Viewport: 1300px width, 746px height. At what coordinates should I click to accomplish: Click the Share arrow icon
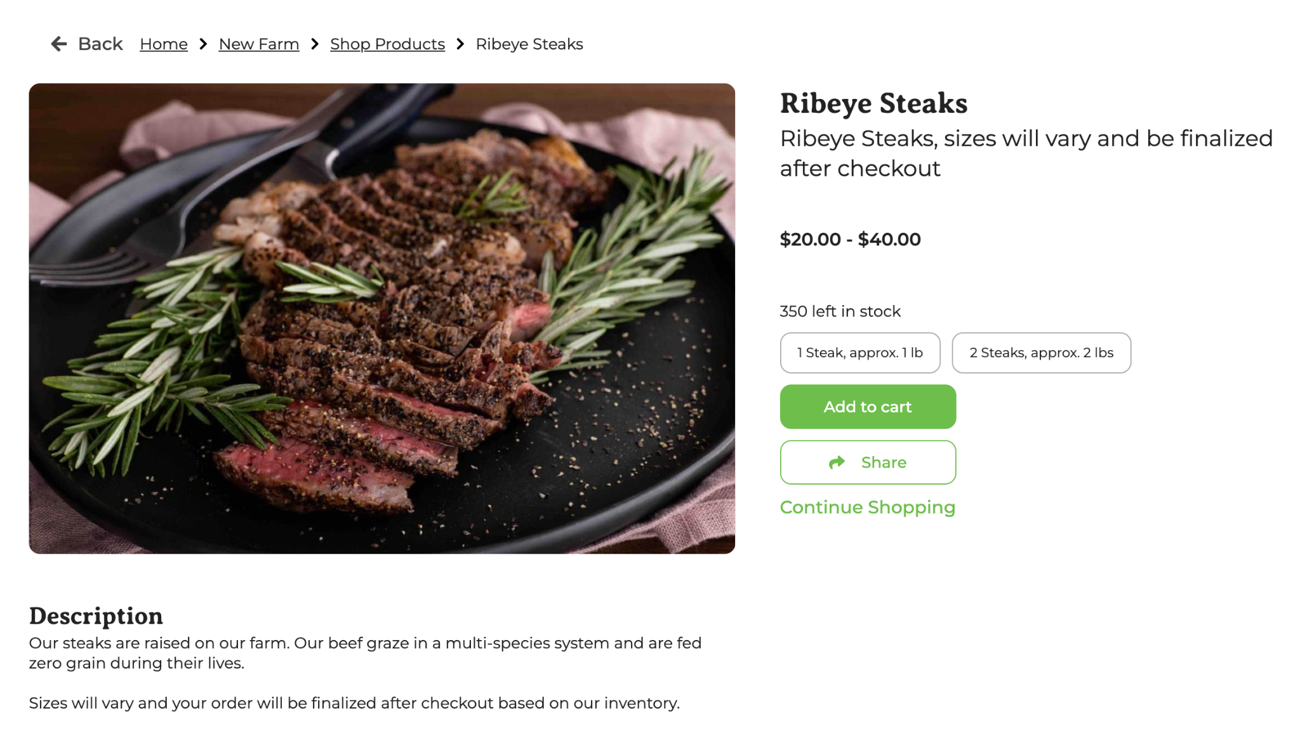tap(837, 462)
